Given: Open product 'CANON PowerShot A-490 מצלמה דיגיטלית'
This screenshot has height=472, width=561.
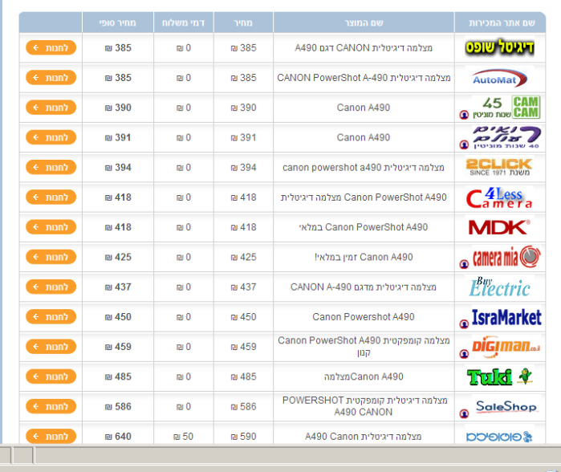Looking at the screenshot, I should 364,78.
